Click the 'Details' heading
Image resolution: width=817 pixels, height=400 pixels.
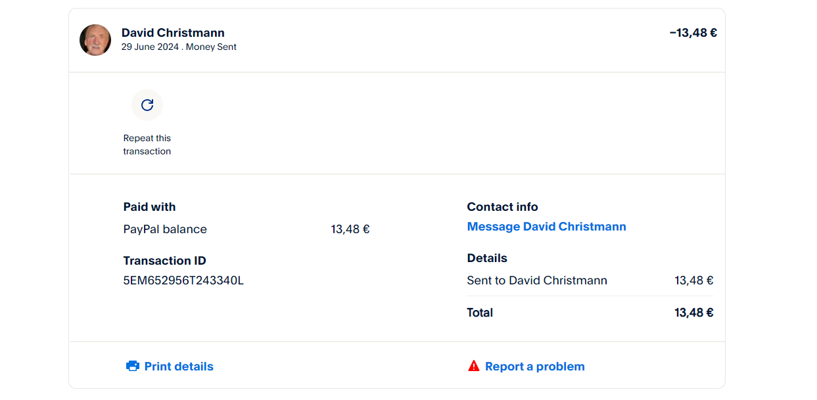click(487, 258)
